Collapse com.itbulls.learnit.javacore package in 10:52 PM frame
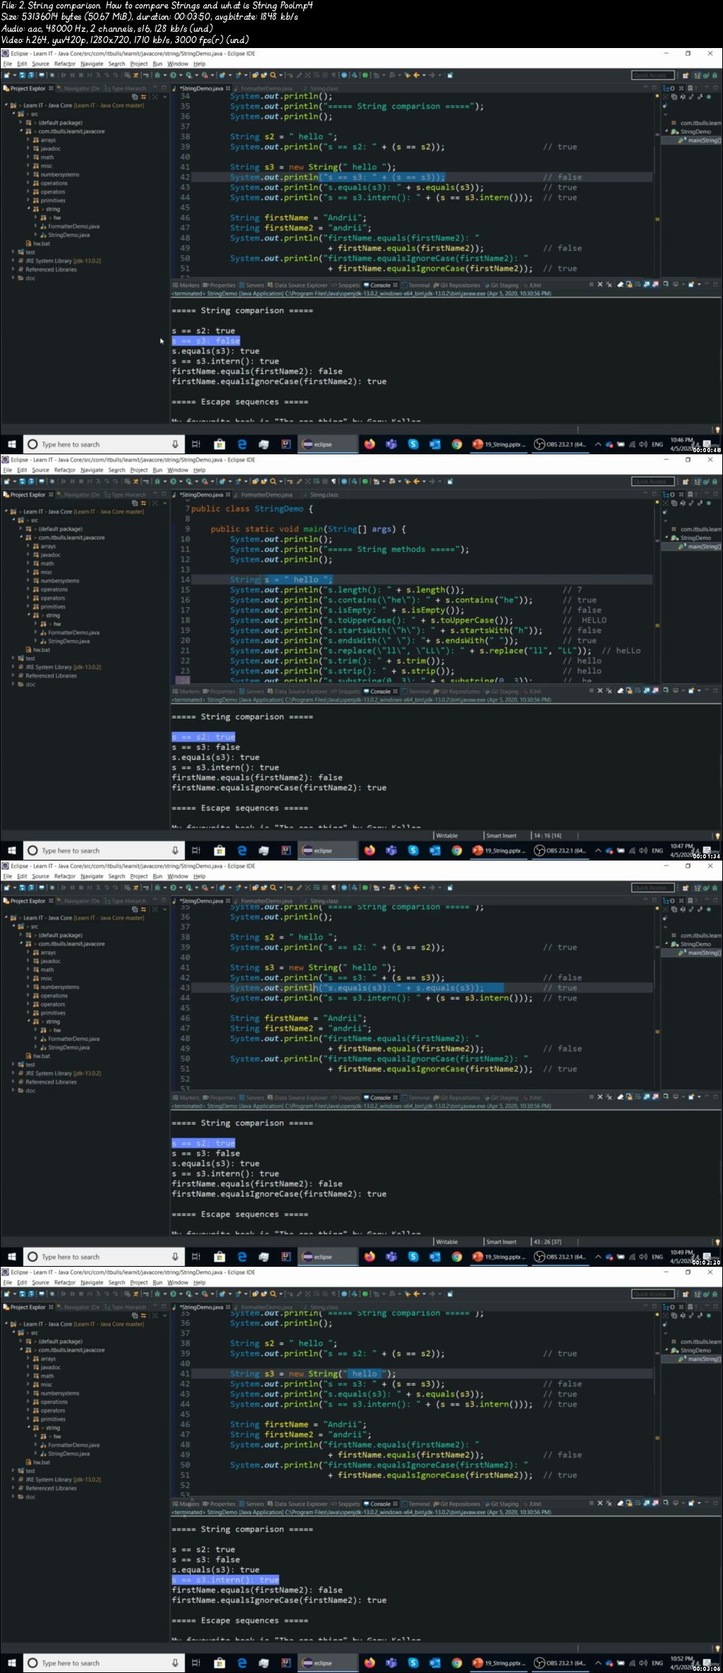 click(x=21, y=1350)
